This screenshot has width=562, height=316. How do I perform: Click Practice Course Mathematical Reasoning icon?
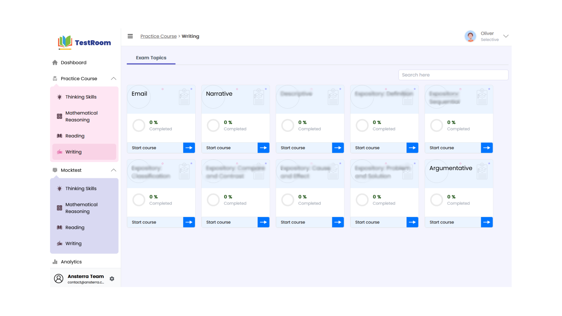click(x=59, y=116)
